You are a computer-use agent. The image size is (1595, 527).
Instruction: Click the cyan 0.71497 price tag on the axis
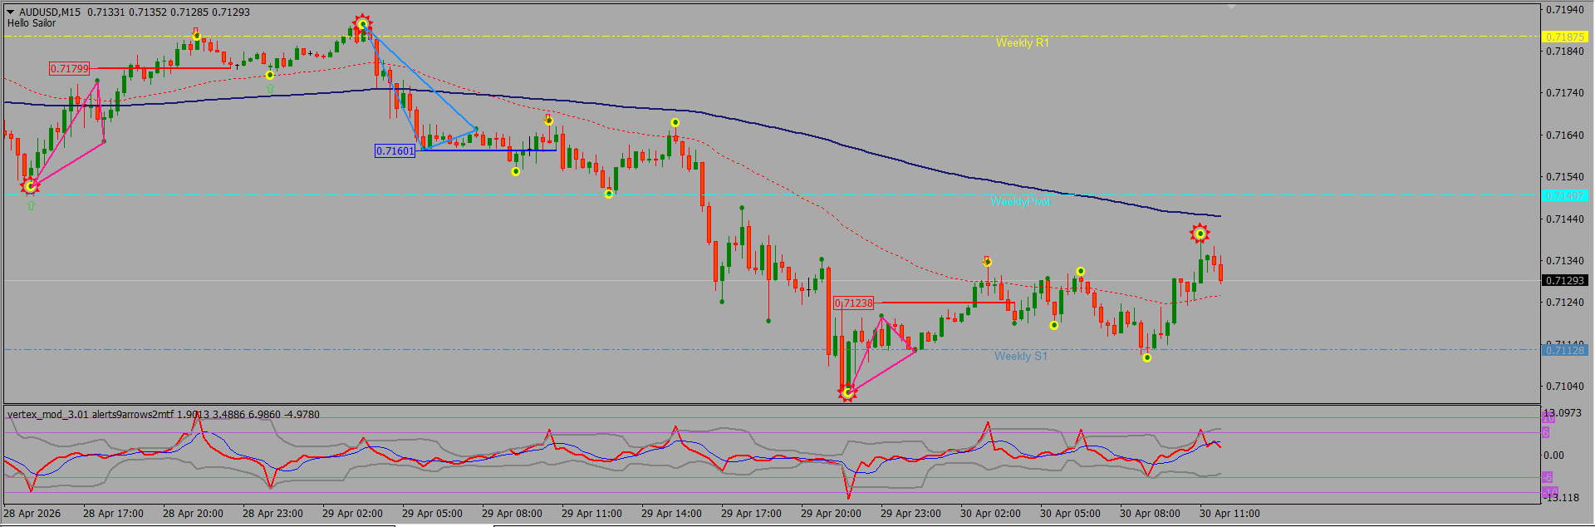[1565, 195]
